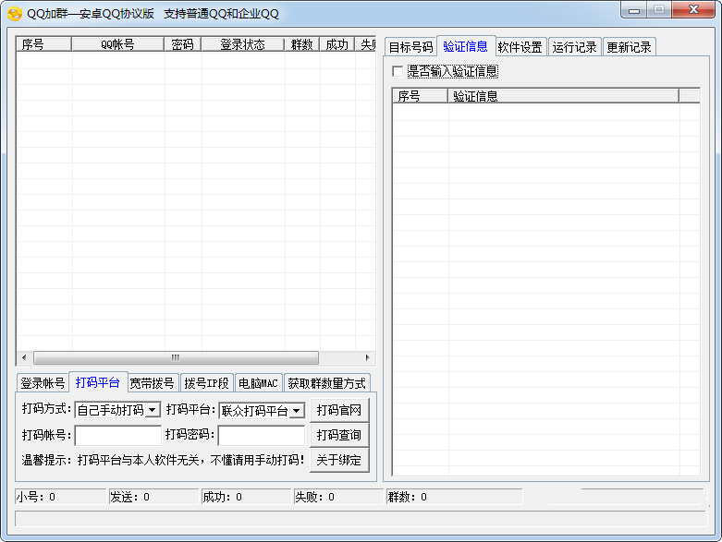Open the 软件设置 tab
Viewport: 722px width, 542px height.
coord(520,47)
